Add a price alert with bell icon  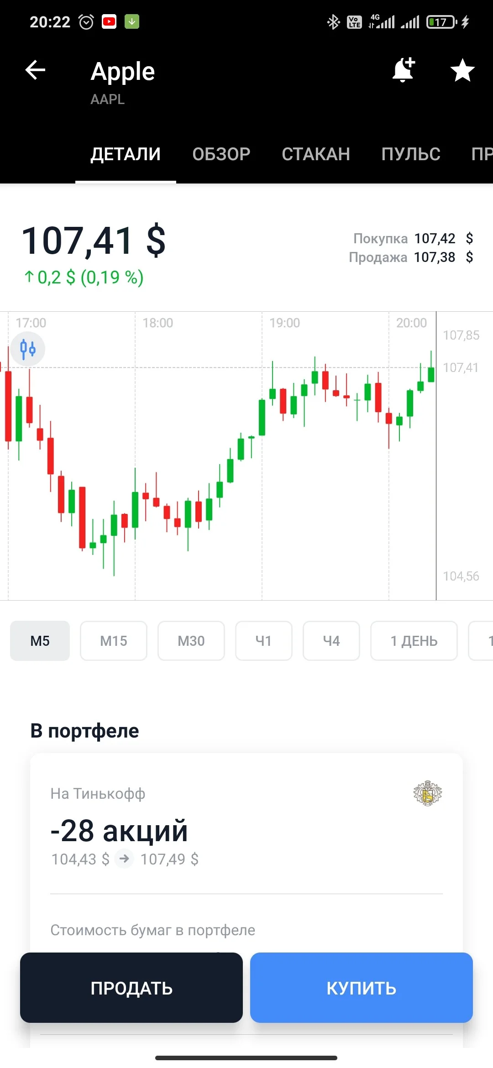404,70
